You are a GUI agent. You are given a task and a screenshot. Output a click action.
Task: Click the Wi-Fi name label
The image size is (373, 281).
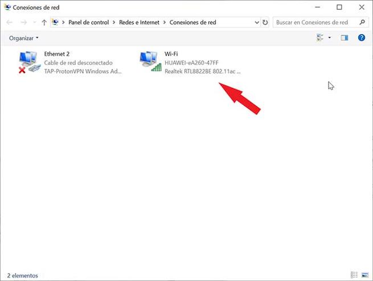[171, 54]
